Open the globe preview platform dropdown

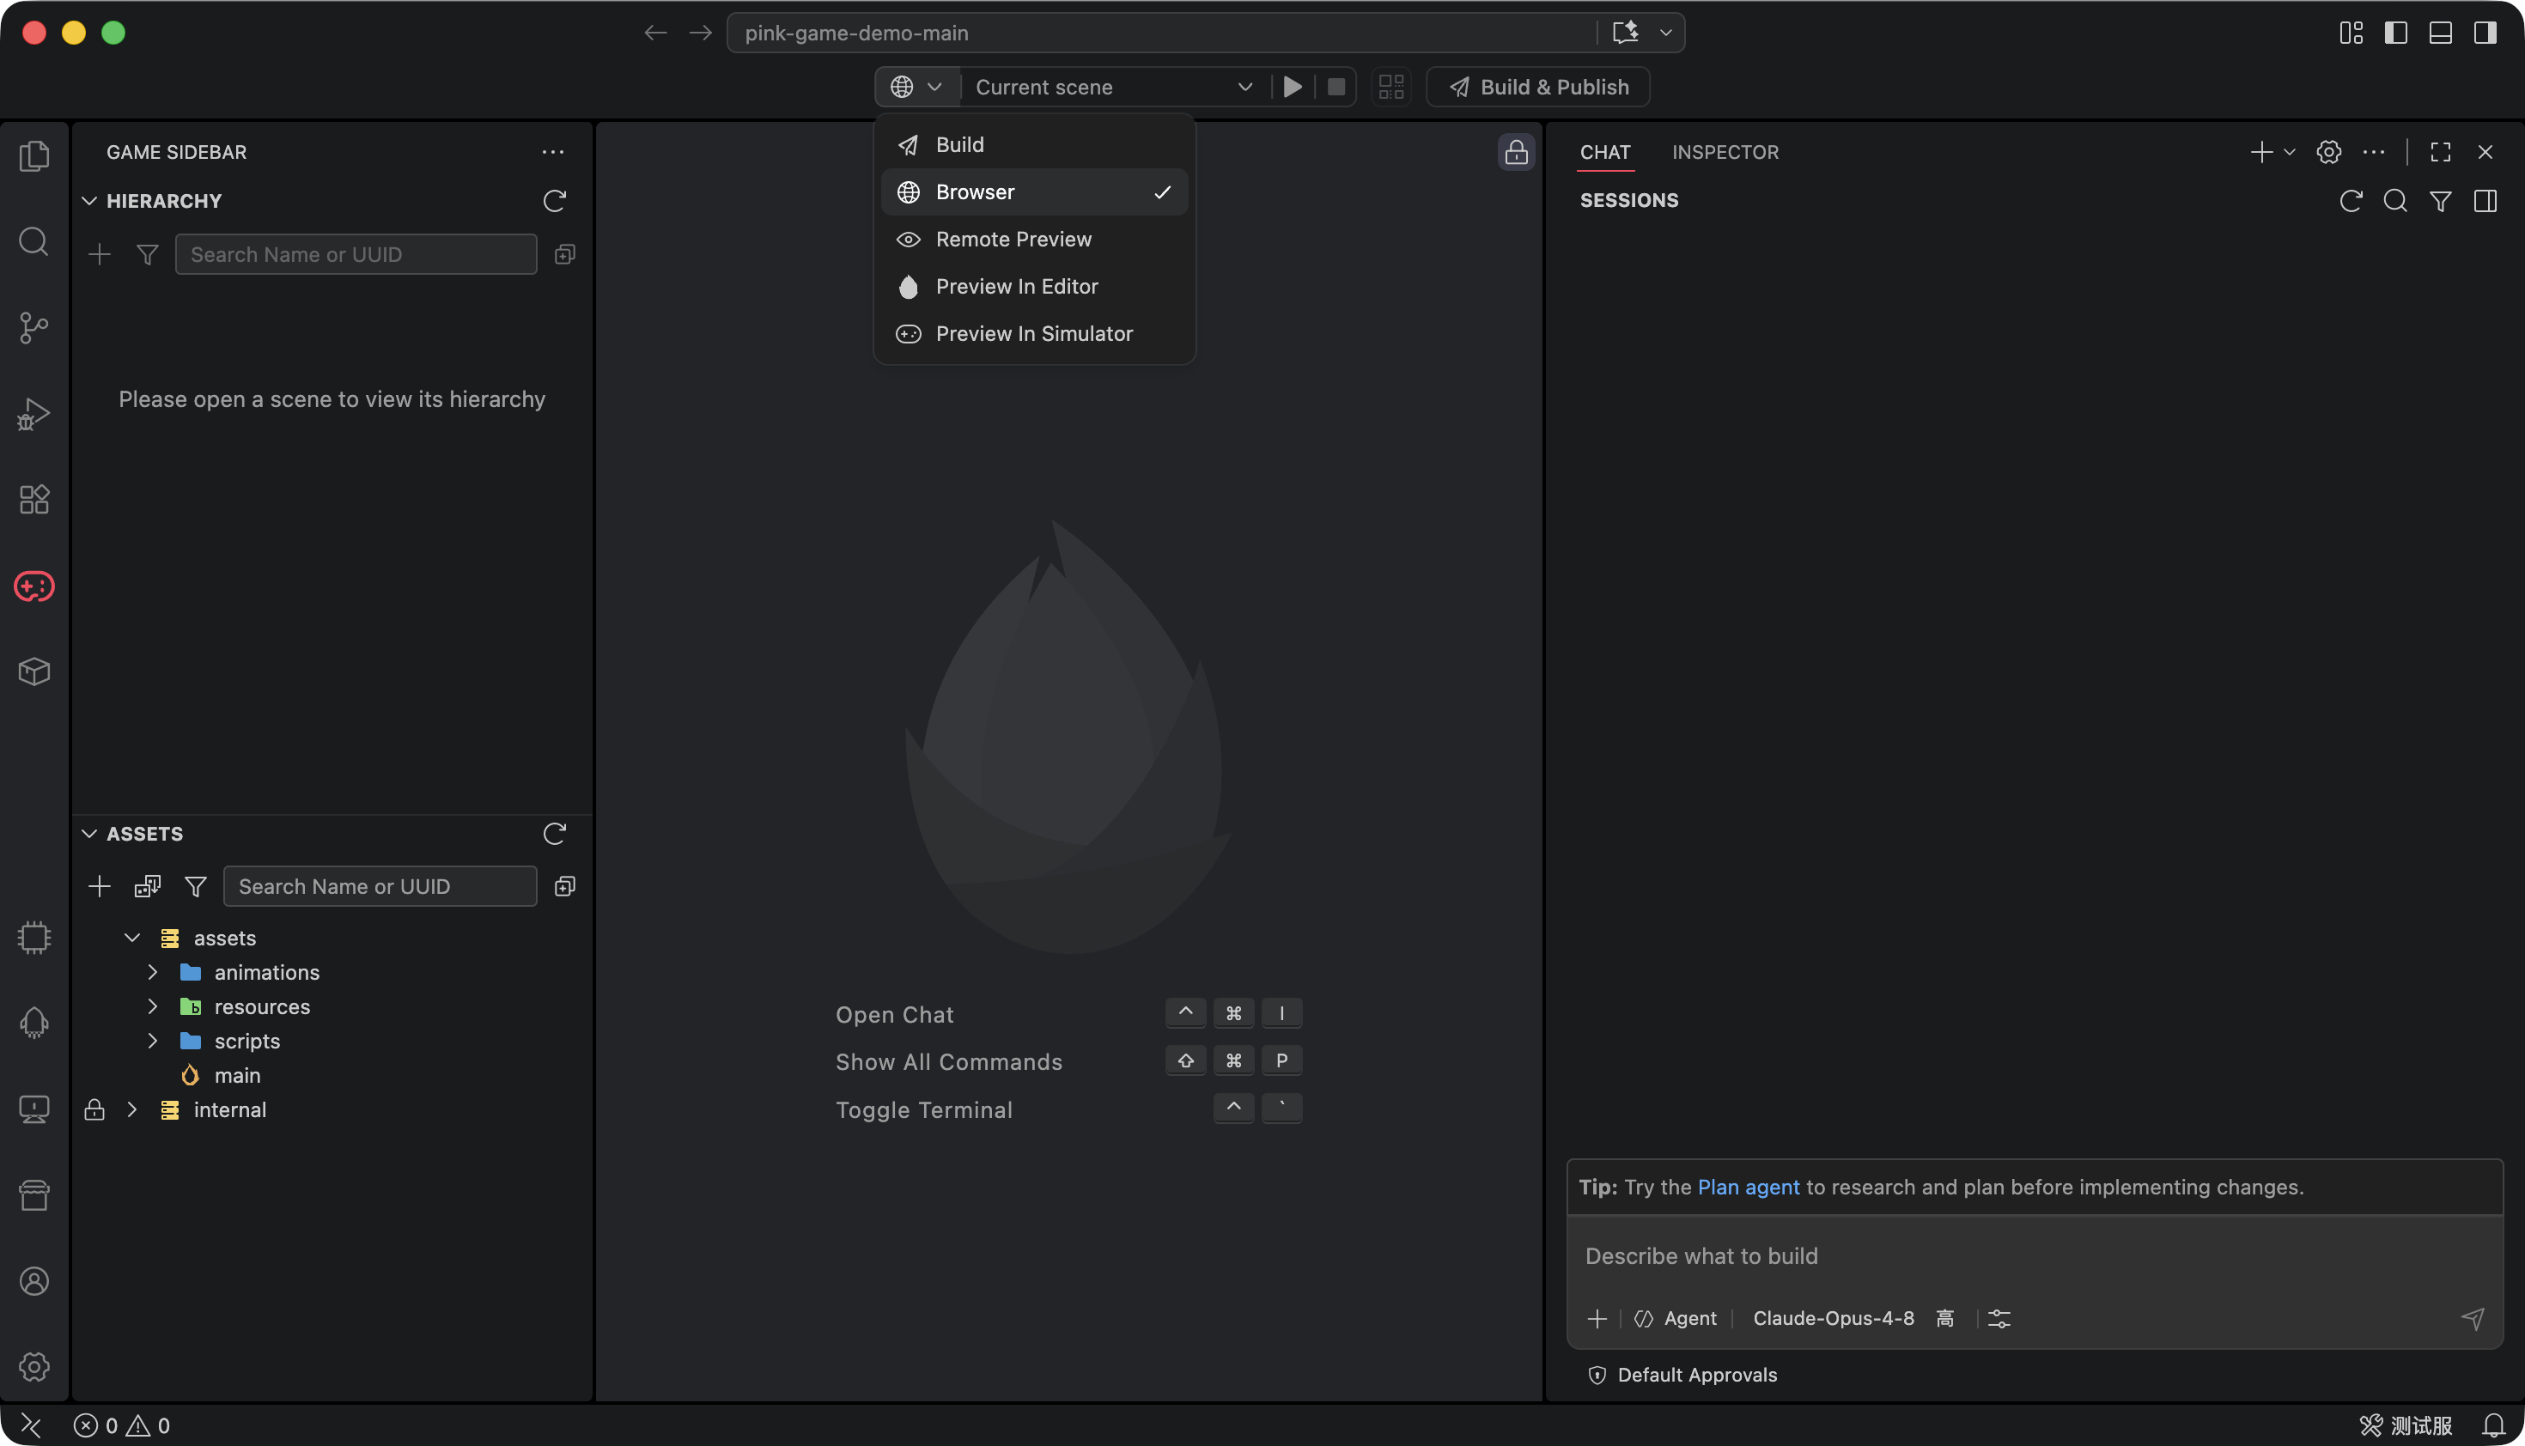(916, 87)
